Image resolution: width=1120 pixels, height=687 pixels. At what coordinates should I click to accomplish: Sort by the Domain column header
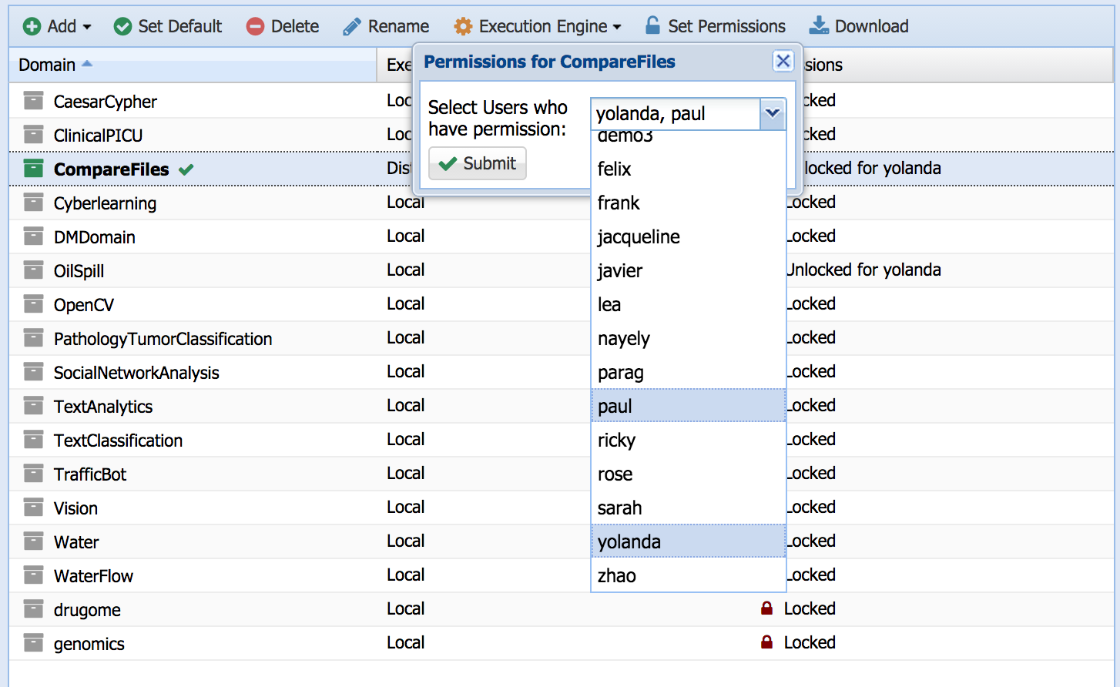48,65
